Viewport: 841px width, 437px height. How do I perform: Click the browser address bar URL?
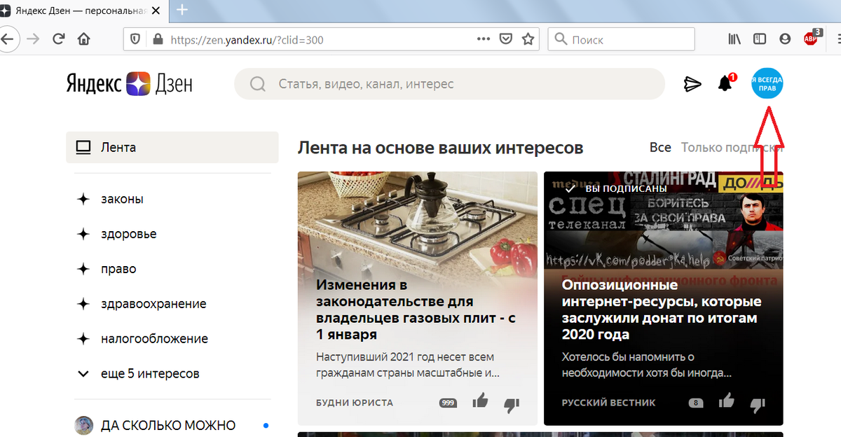pos(247,40)
